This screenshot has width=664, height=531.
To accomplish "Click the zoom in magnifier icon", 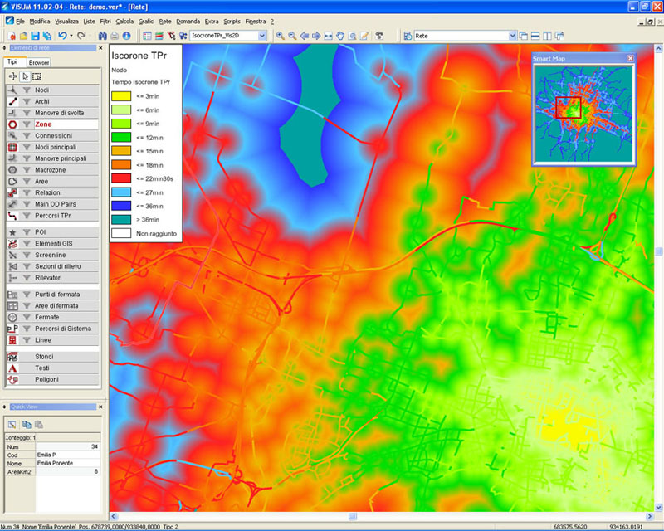I will pyautogui.click(x=281, y=36).
